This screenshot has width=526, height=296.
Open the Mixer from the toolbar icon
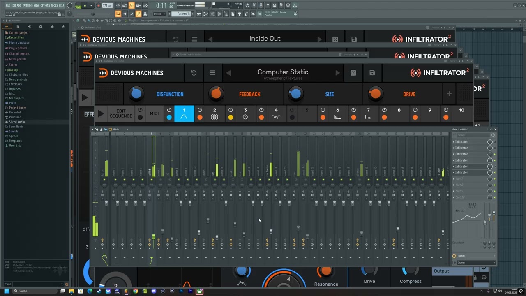[219, 14]
